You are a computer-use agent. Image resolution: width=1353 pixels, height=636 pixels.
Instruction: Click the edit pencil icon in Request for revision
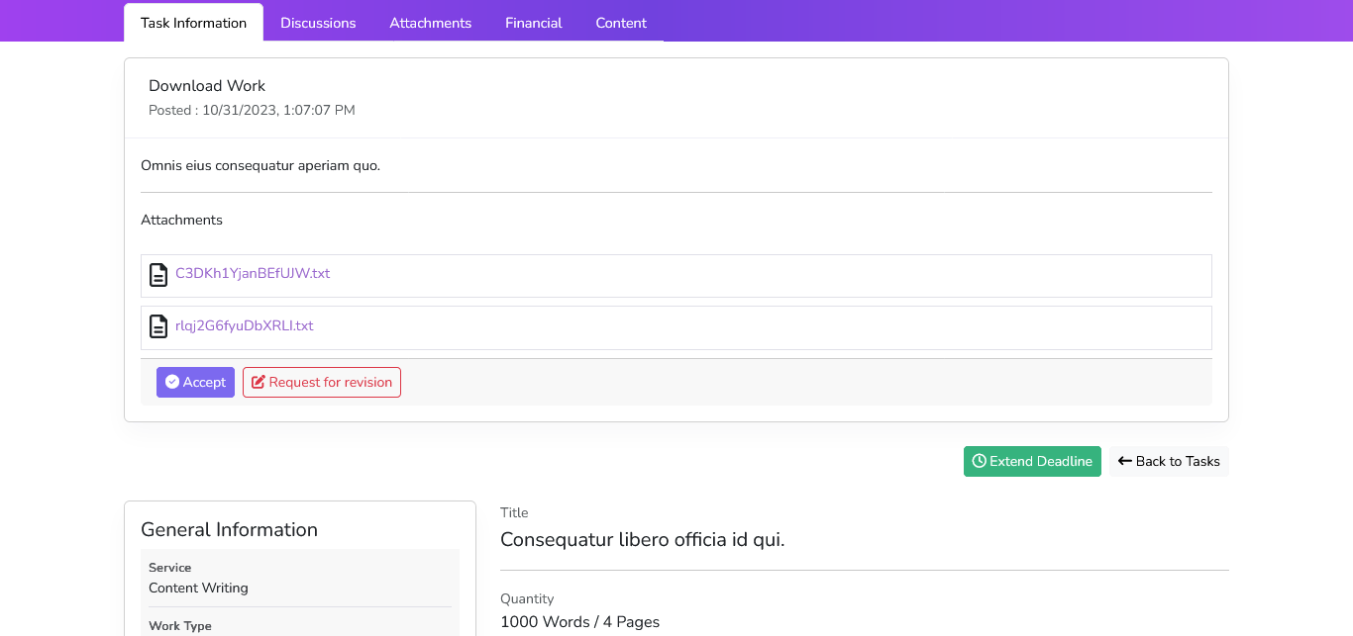tap(259, 382)
